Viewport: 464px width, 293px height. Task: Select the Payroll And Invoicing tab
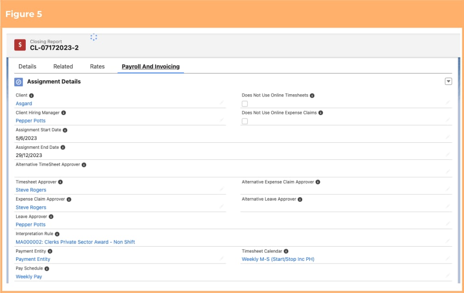tap(151, 67)
